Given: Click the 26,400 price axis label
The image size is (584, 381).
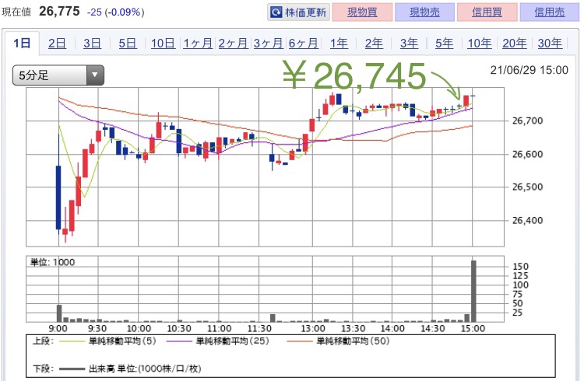Looking at the screenshot, I should (527, 220).
